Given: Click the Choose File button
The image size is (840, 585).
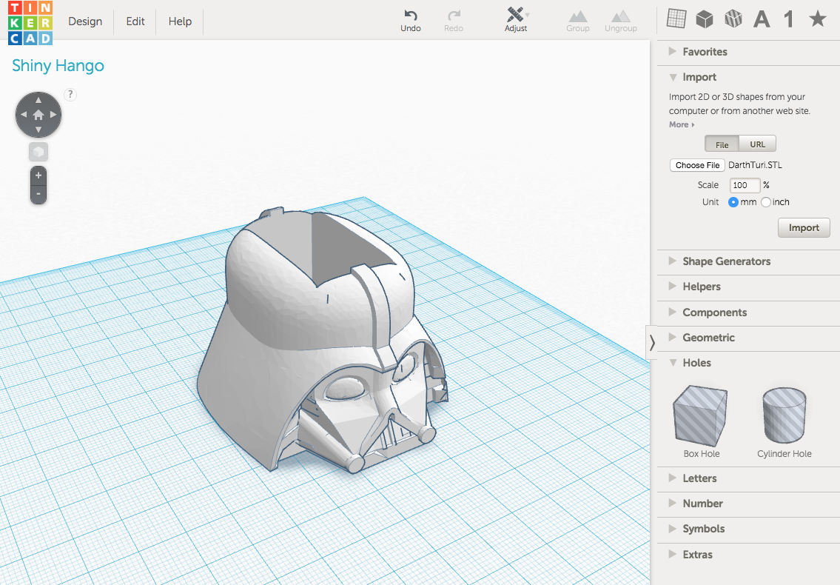Looking at the screenshot, I should [x=697, y=165].
